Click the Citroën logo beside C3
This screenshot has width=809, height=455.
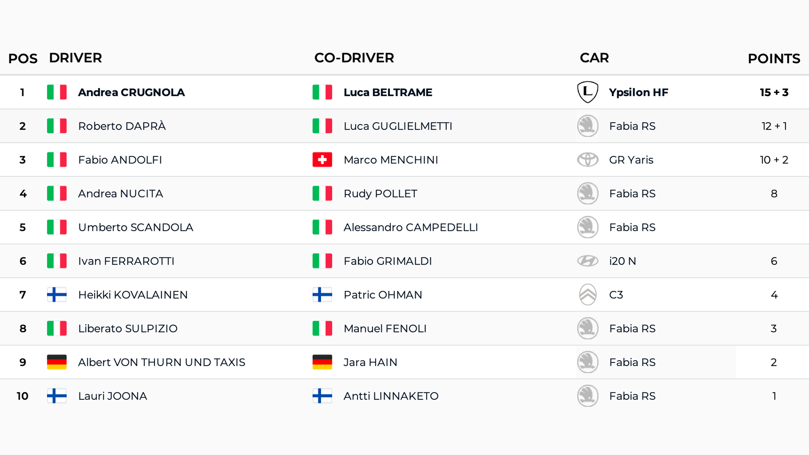(x=587, y=294)
